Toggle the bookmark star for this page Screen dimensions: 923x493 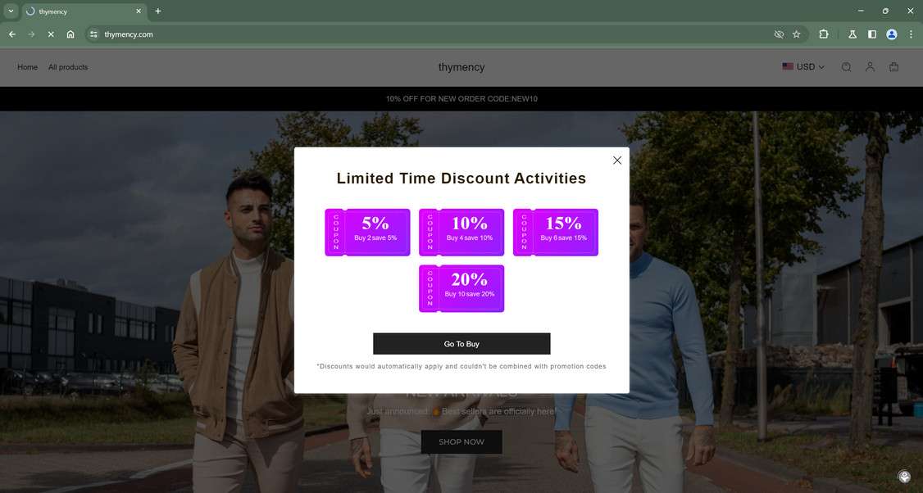click(x=796, y=34)
